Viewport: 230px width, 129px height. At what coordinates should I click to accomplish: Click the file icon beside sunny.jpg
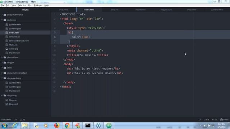click(x=6, y=49)
